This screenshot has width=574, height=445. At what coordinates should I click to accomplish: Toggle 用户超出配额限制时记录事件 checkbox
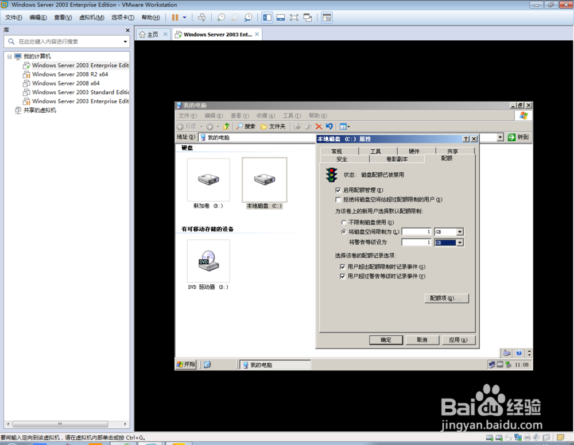click(x=343, y=267)
